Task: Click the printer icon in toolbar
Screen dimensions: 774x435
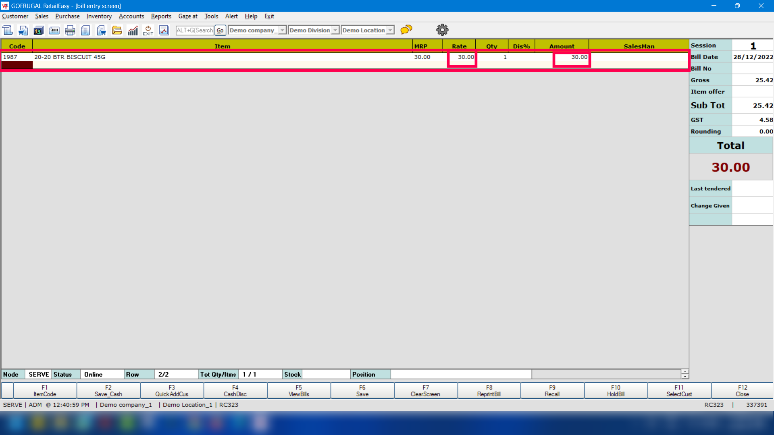Action: tap(70, 30)
